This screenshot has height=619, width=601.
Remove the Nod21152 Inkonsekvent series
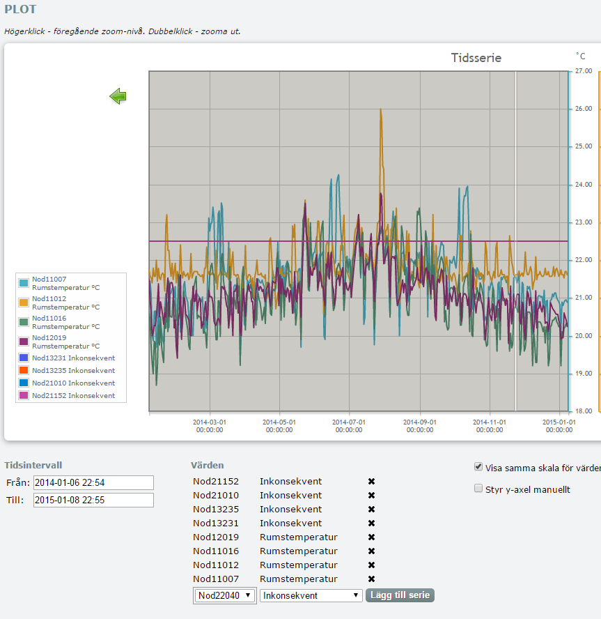point(371,481)
